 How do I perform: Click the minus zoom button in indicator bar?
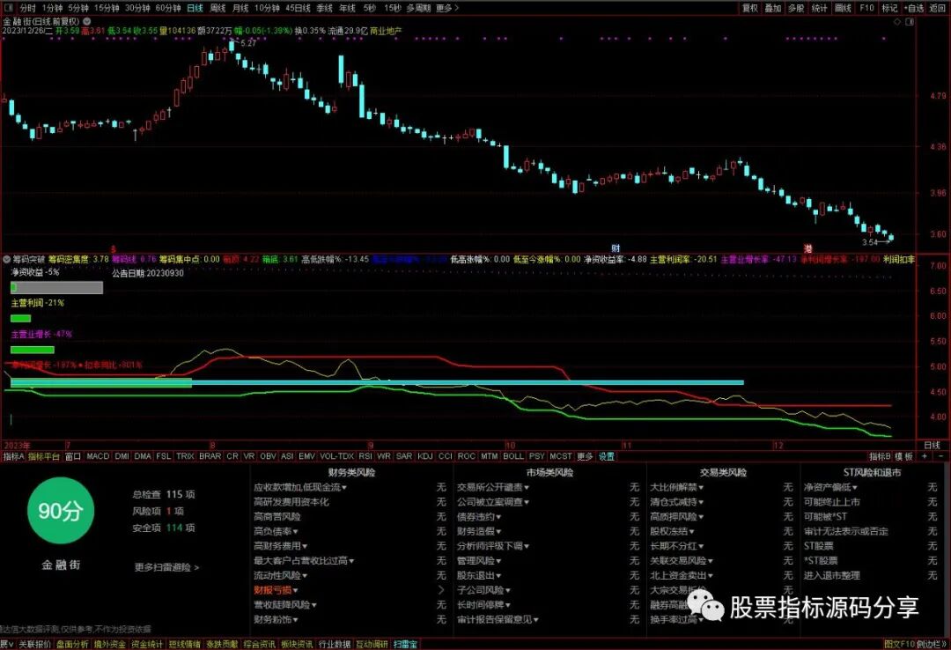coord(940,455)
